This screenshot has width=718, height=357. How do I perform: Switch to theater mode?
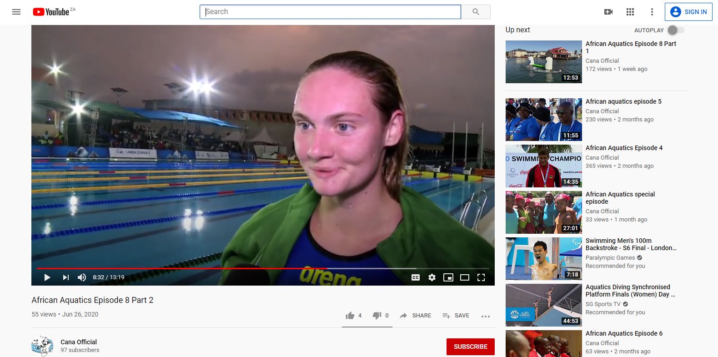point(465,277)
